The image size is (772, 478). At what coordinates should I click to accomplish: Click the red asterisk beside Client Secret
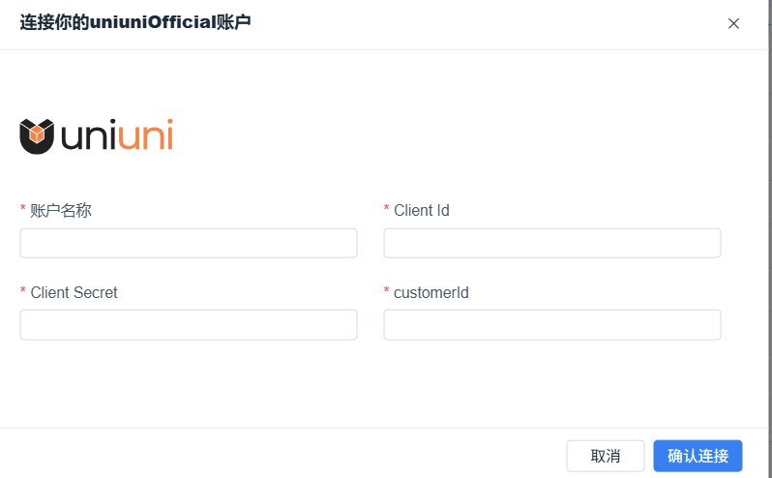click(22, 290)
